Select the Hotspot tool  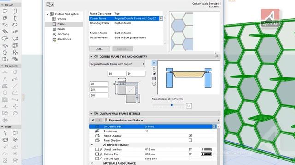[x=15, y=154]
